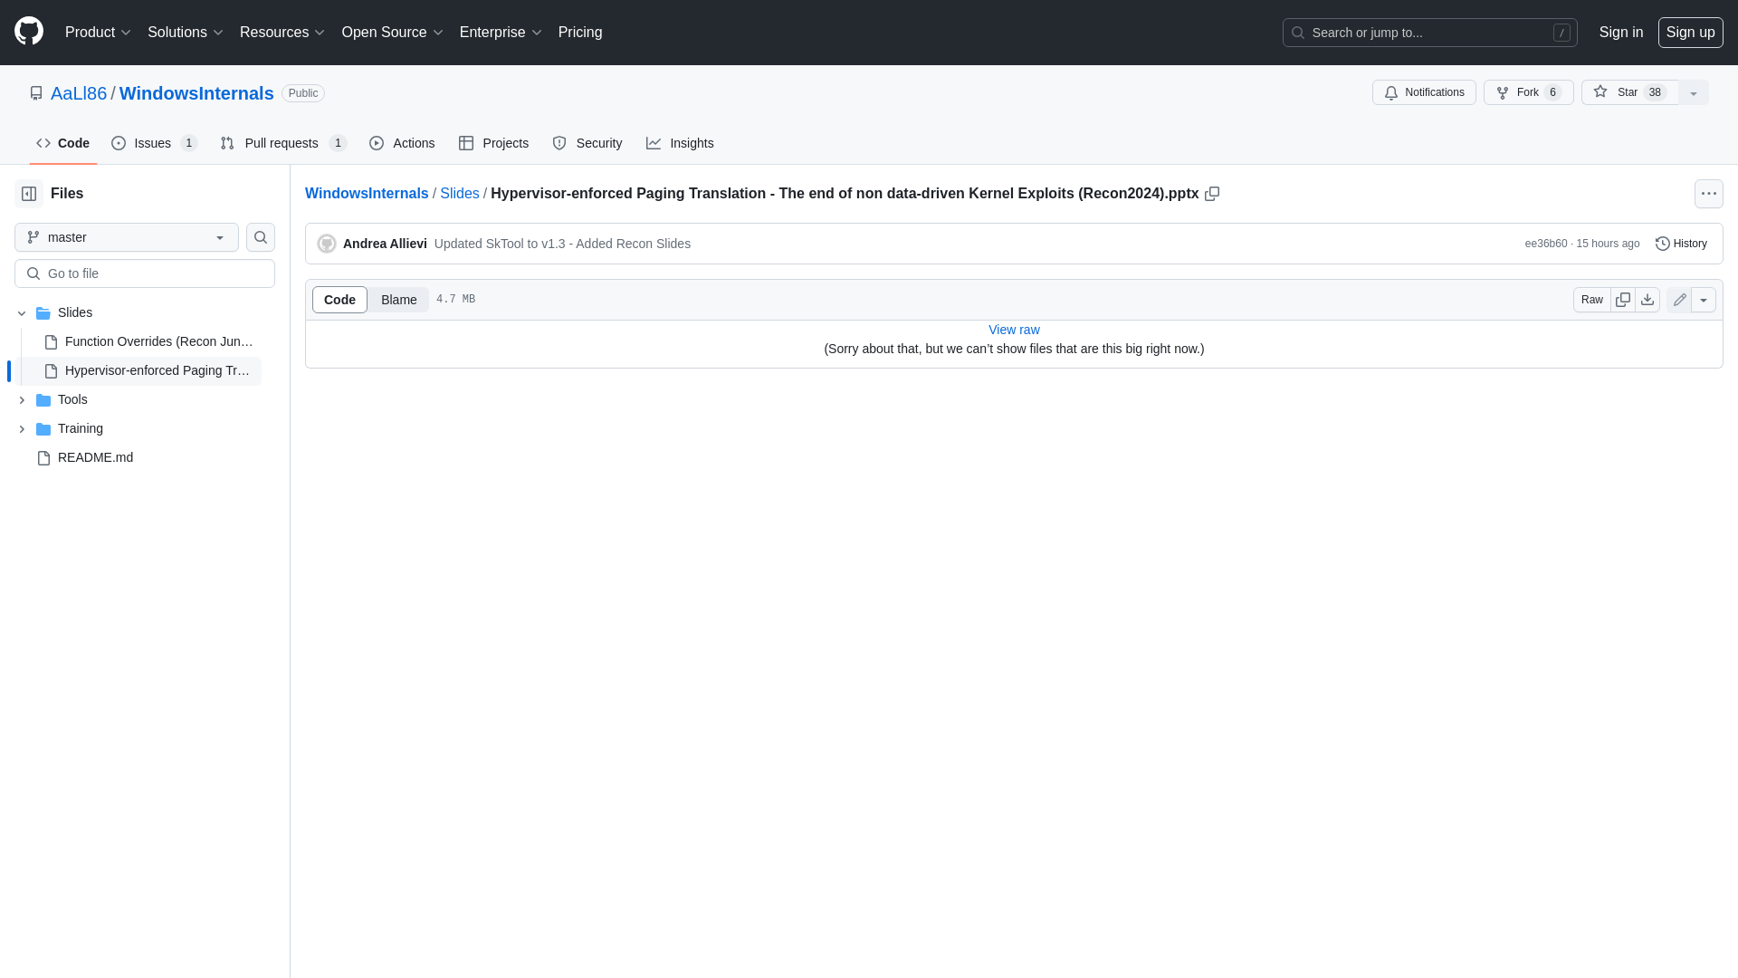Open the star lists dropdown arrow
Viewport: 1738px width, 978px height.
point(1694,92)
